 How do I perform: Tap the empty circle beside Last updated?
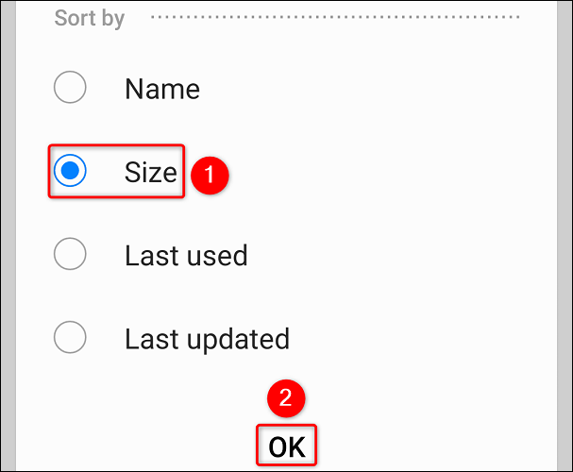tap(71, 337)
